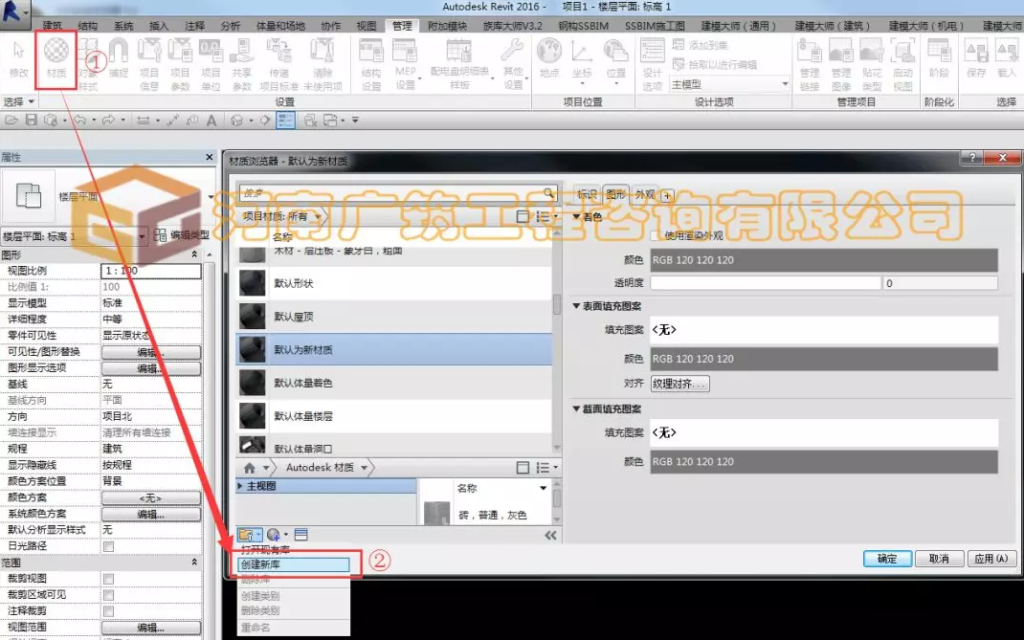Click the 编辑 button beside 视图范围
Viewport: 1024px width, 640px height.
[x=151, y=628]
